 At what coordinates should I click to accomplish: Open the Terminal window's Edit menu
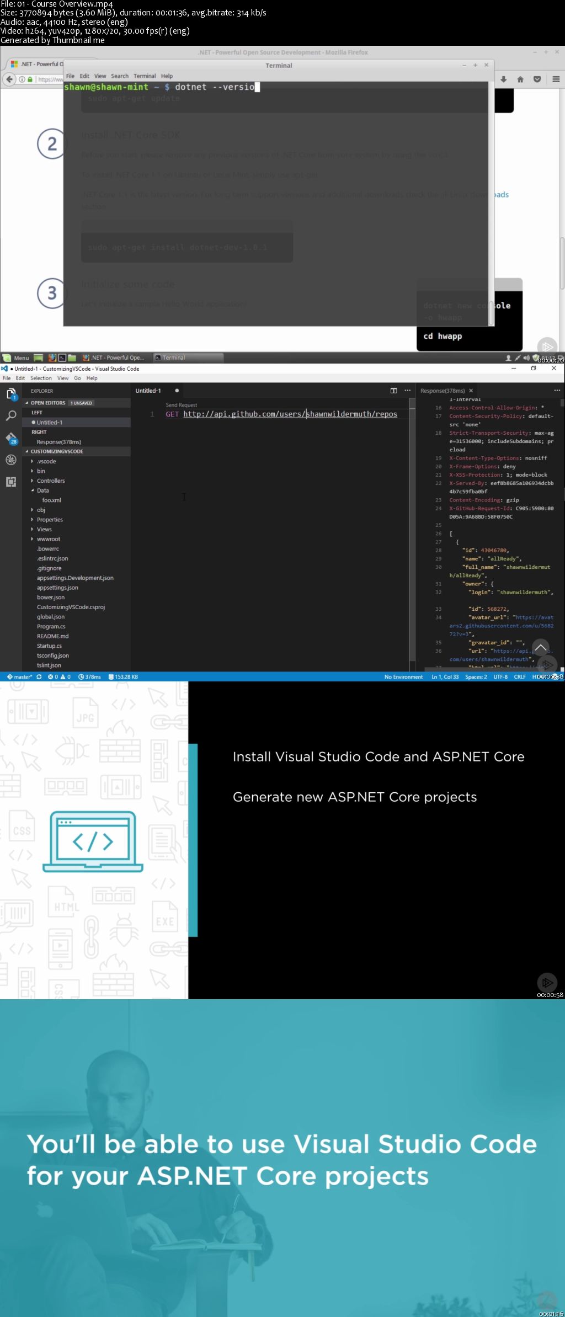coord(84,76)
